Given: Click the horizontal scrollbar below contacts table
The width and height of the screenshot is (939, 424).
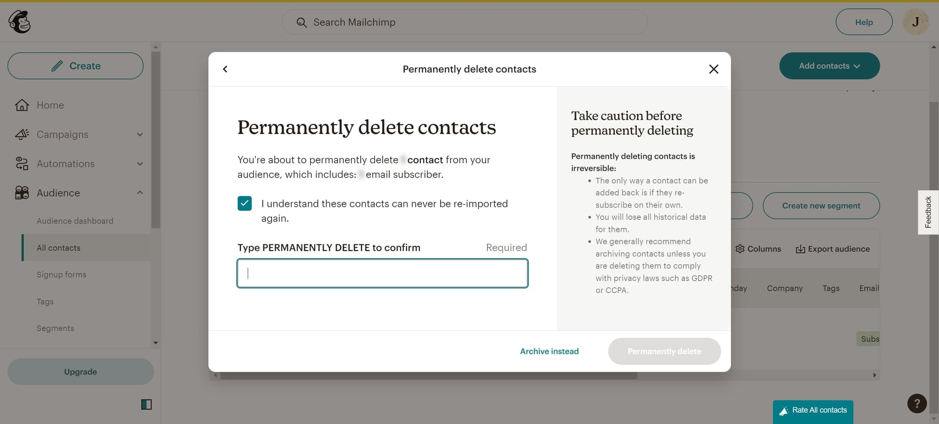Looking at the screenshot, I should [x=428, y=375].
